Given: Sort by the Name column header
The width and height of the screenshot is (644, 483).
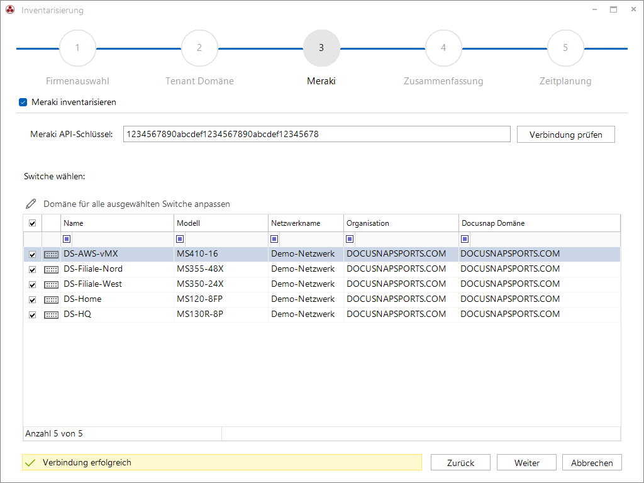Looking at the screenshot, I should (x=117, y=223).
